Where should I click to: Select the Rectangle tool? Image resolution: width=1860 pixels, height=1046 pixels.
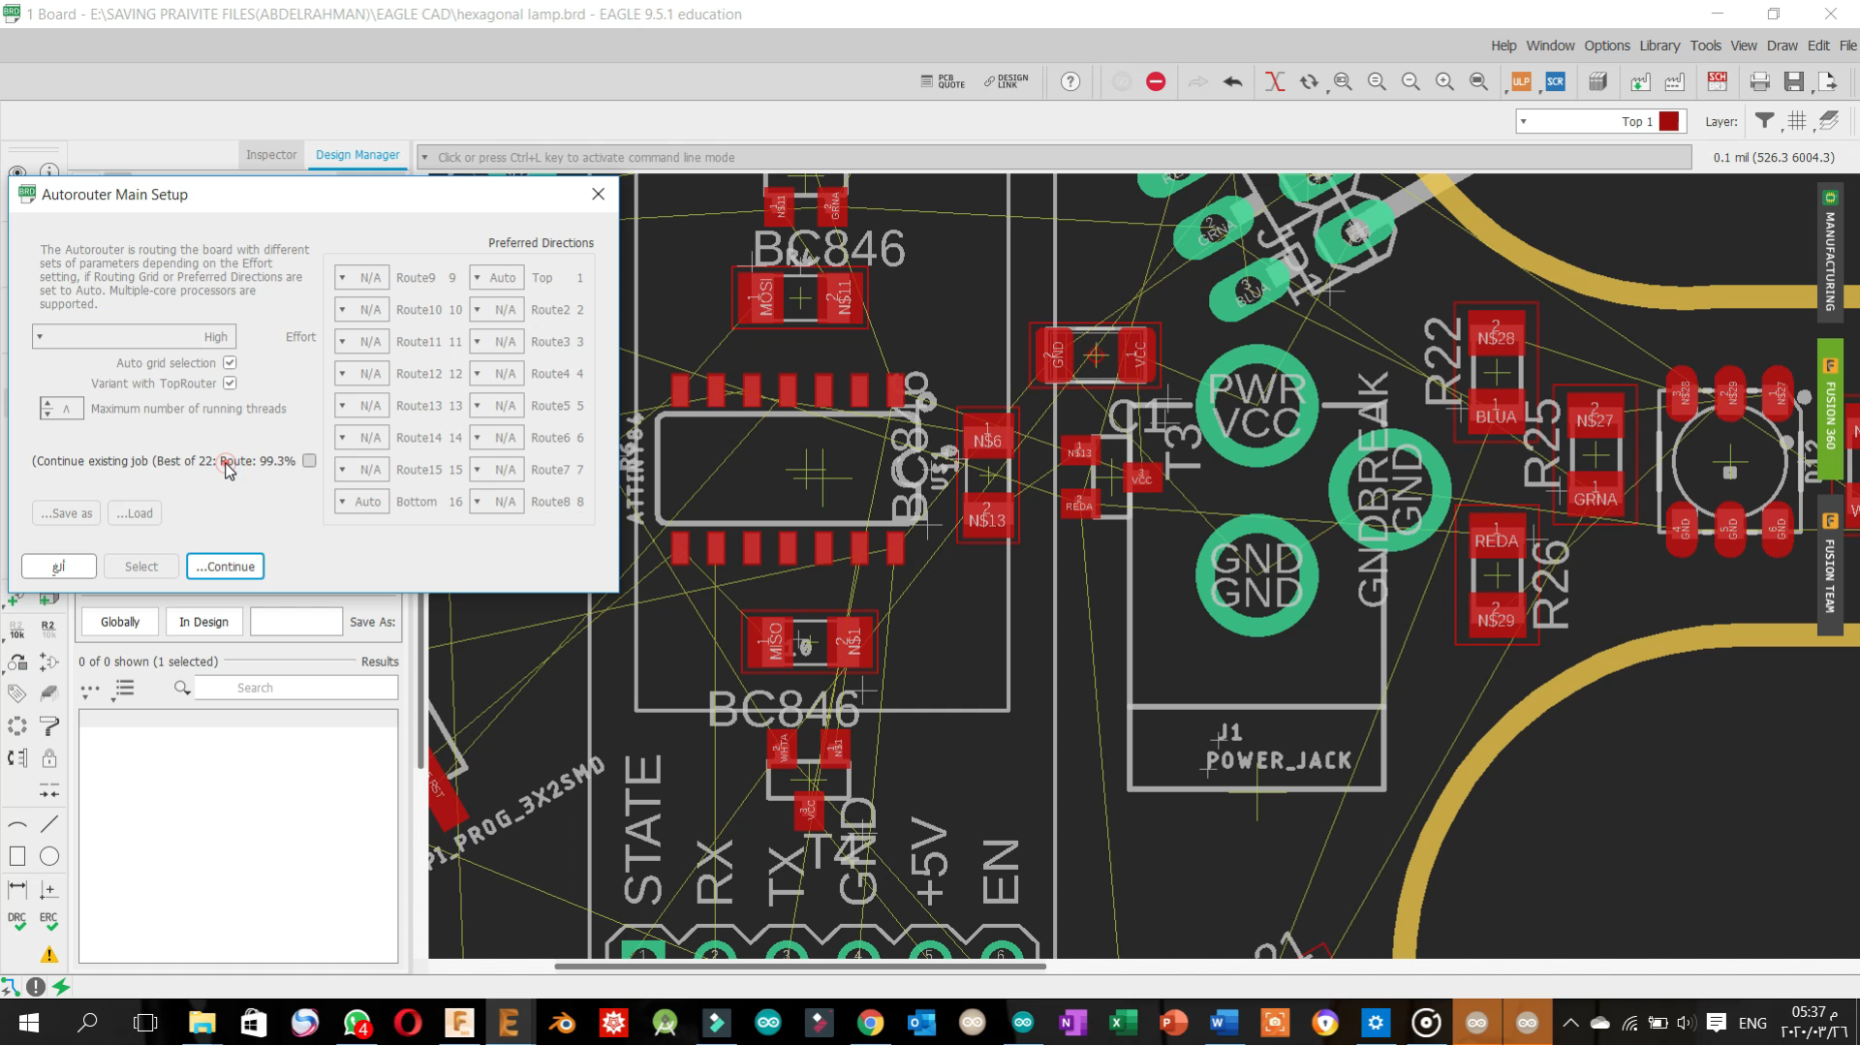[17, 856]
